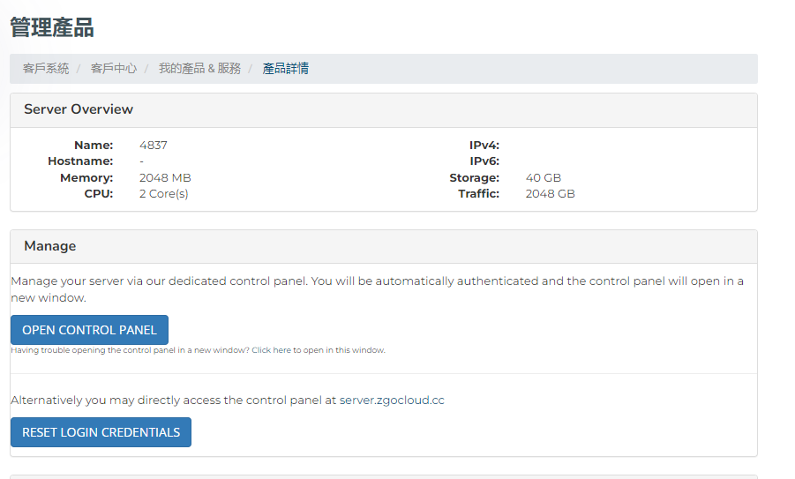Click the Manage panel header

(x=50, y=246)
